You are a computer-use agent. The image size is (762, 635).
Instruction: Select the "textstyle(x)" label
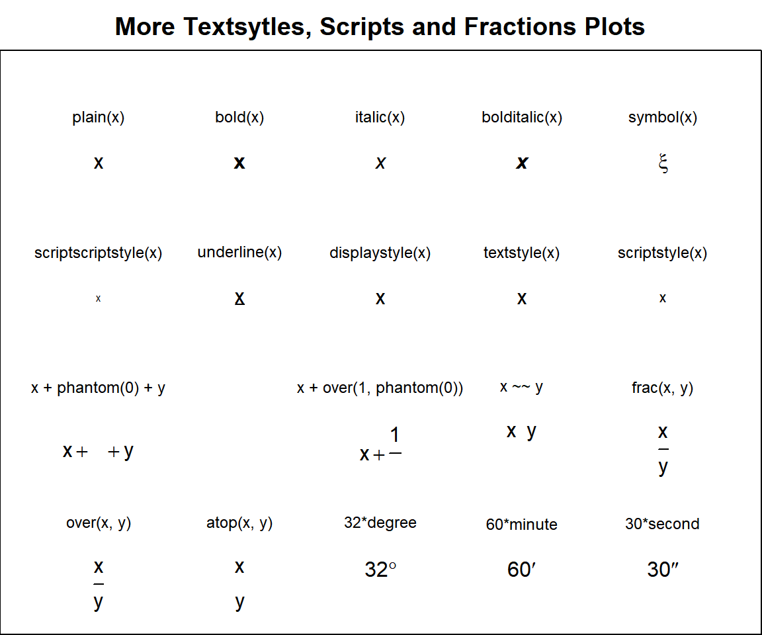coord(521,253)
